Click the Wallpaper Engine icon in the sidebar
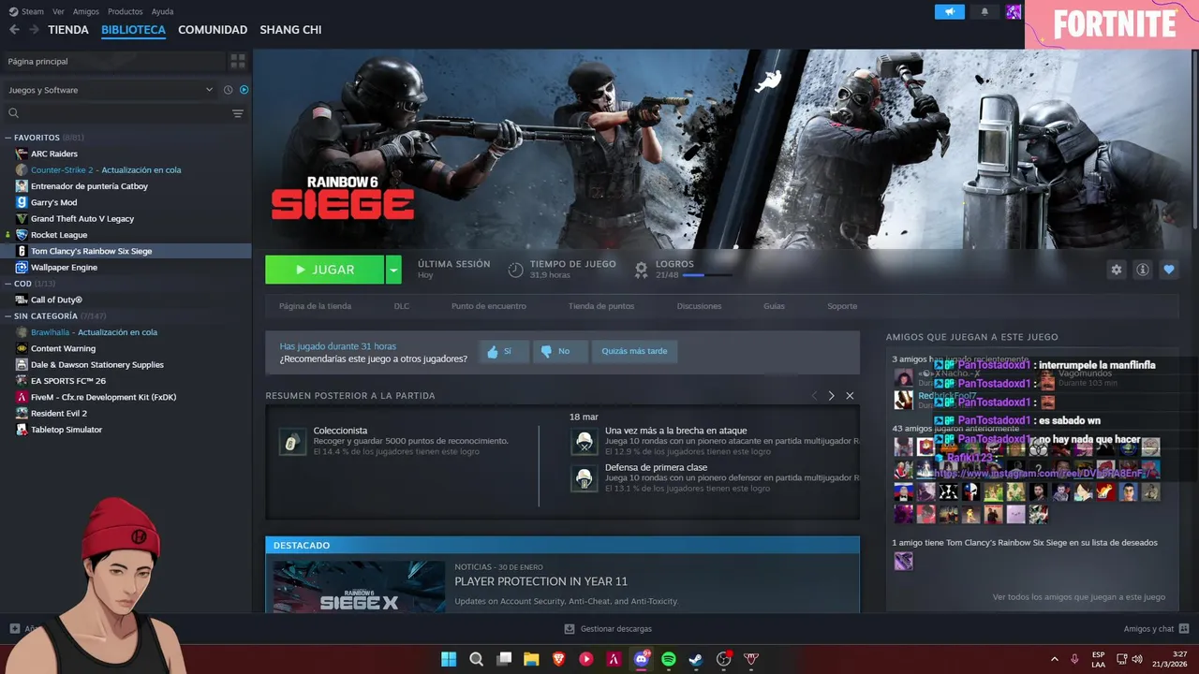 [22, 267]
